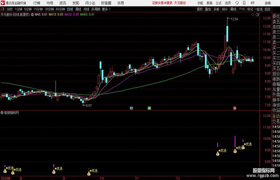This screenshot has width=280, height=180.
Task: Select the 月线 monthly period tab
Action: tap(87, 9)
